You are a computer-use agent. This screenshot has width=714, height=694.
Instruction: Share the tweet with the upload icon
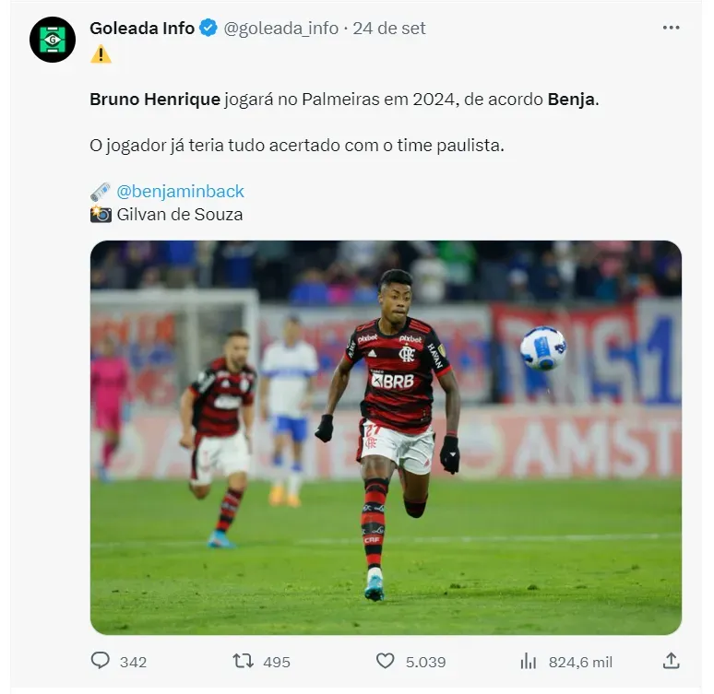point(671,661)
